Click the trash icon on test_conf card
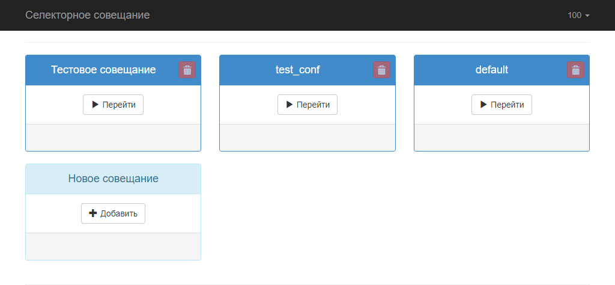615x285 pixels. pyautogui.click(x=381, y=70)
